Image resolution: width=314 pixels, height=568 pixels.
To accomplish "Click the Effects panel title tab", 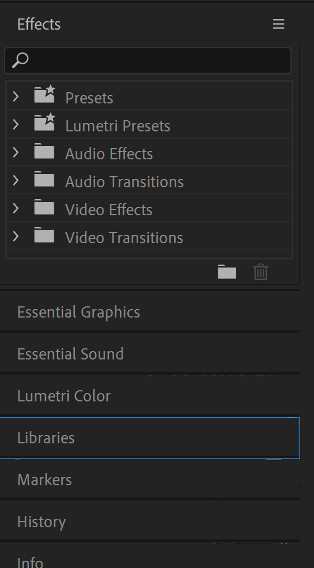I will (x=39, y=24).
